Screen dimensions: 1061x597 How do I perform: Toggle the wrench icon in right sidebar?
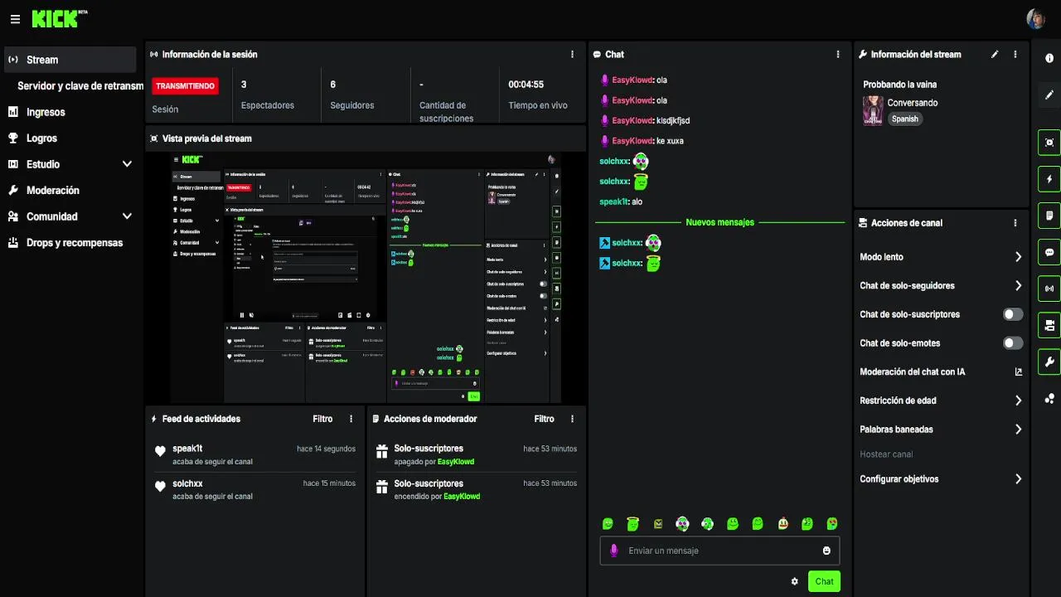pos(1049,362)
